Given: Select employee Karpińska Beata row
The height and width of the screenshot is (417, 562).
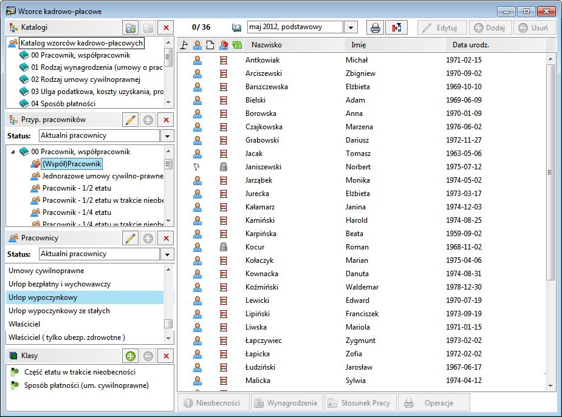Looking at the screenshot, I should [x=362, y=234].
